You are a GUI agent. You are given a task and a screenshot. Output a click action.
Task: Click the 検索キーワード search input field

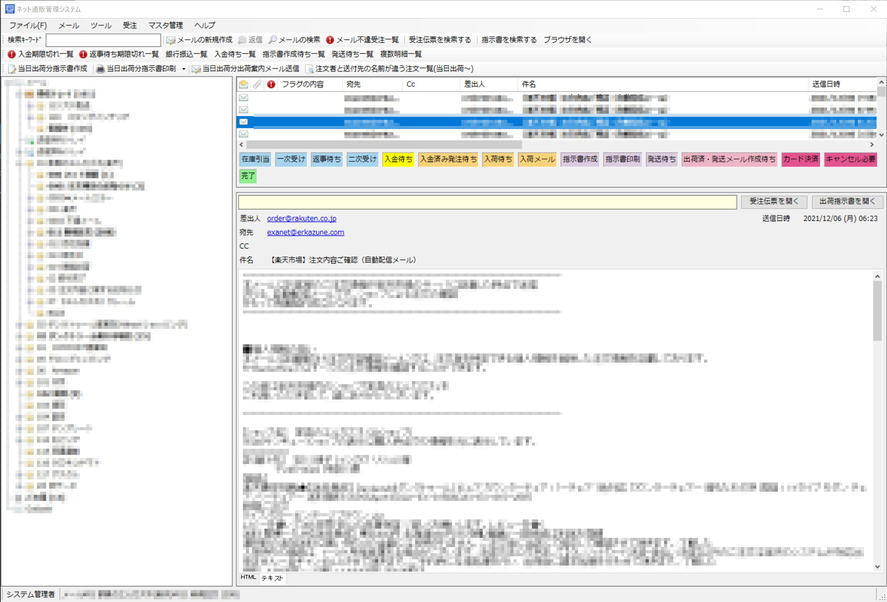[x=103, y=40]
